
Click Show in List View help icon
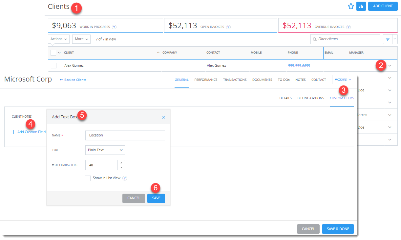coord(125,178)
